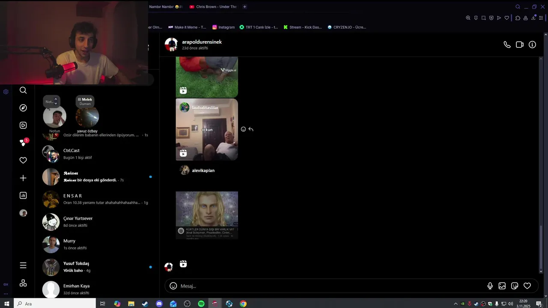Open conversation info icon
The image size is (548, 308).
(532, 44)
